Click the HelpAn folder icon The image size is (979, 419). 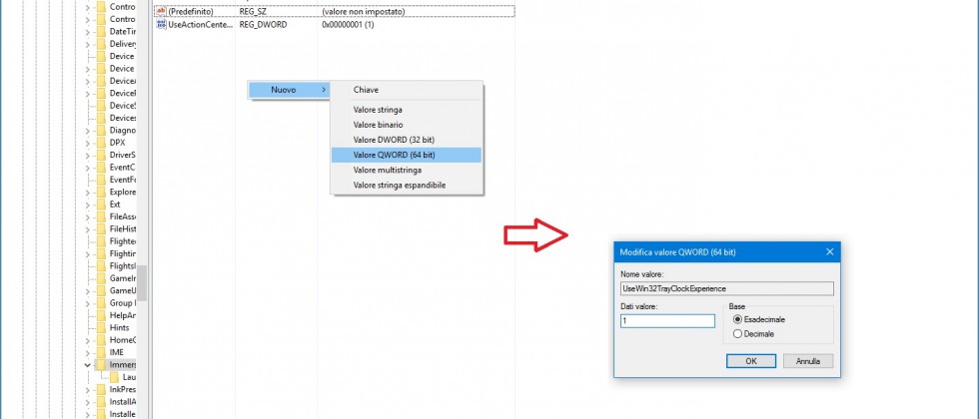(x=101, y=315)
